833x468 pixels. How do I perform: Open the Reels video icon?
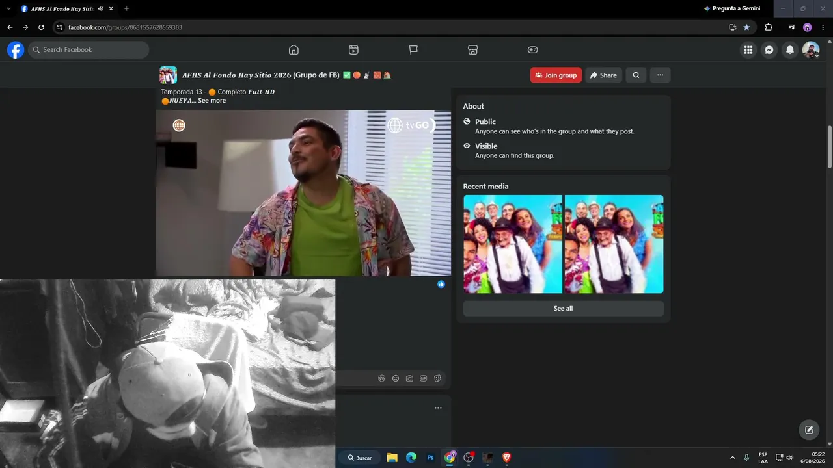point(353,50)
